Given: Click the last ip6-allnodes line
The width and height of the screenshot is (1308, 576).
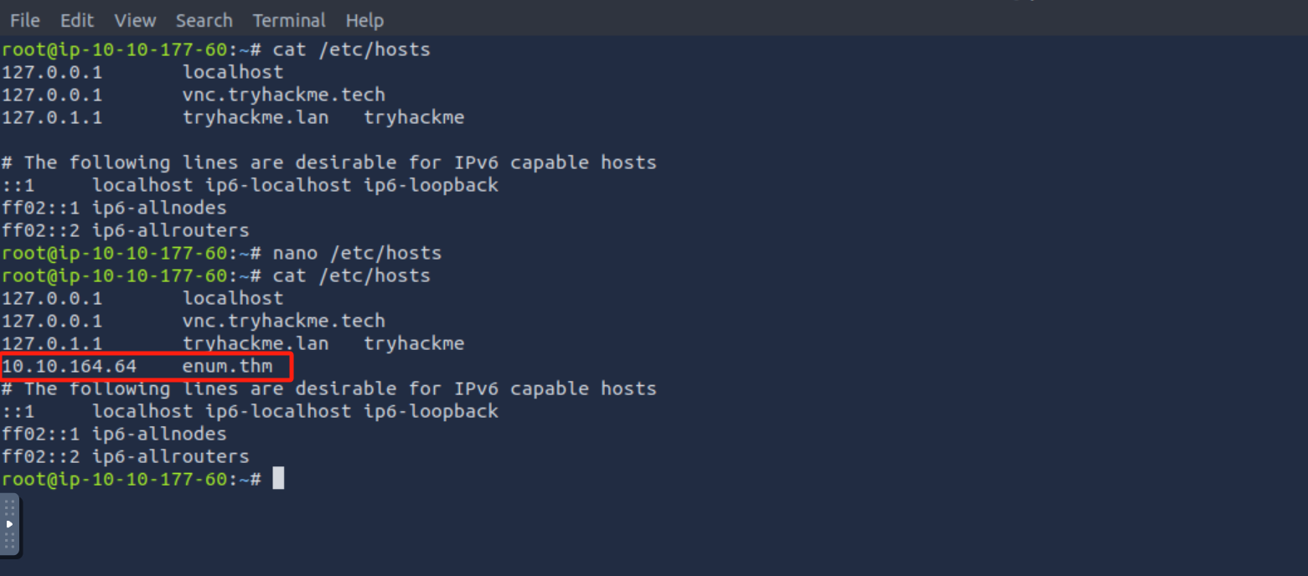Looking at the screenshot, I should [x=114, y=434].
